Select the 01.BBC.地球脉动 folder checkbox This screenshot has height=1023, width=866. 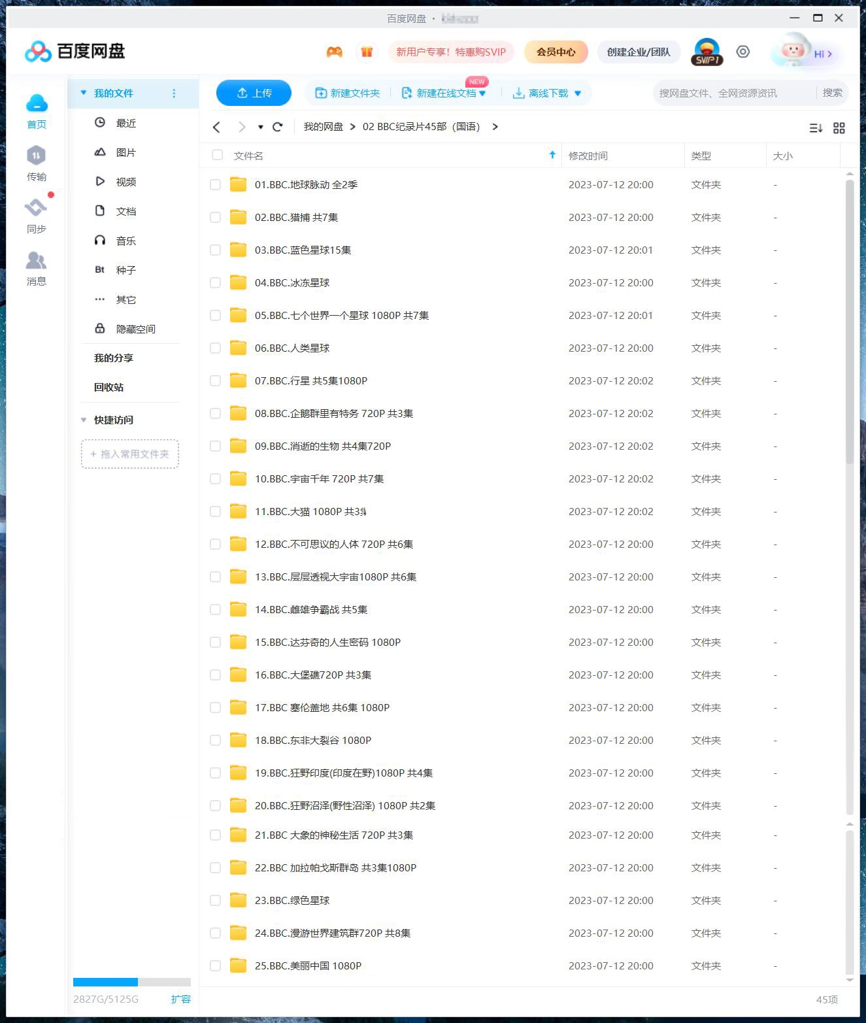(215, 184)
